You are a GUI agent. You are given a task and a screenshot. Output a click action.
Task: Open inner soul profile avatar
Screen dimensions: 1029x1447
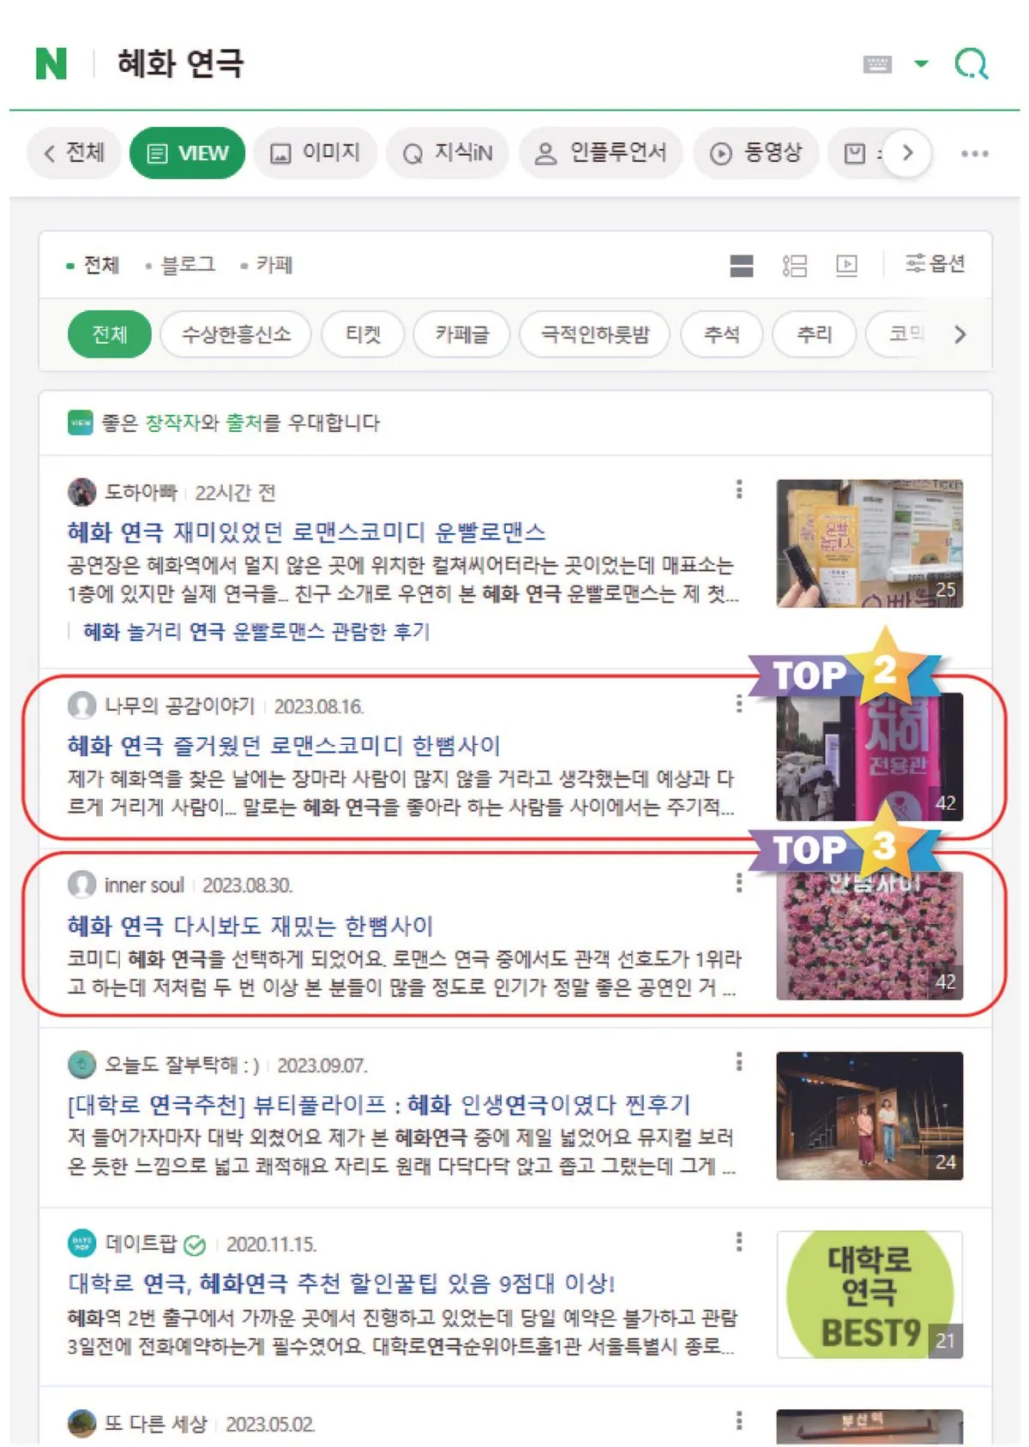click(81, 885)
